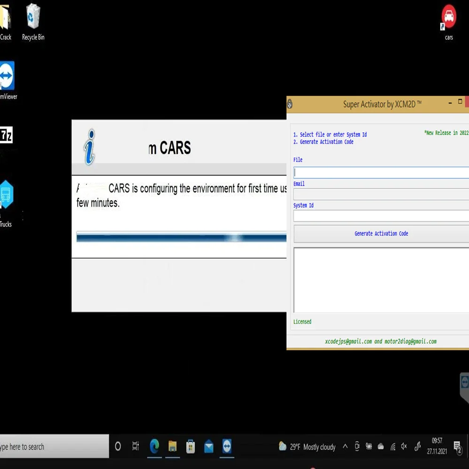The height and width of the screenshot is (469, 469).
Task: Click the Cortana circle icon
Action: pos(118,446)
